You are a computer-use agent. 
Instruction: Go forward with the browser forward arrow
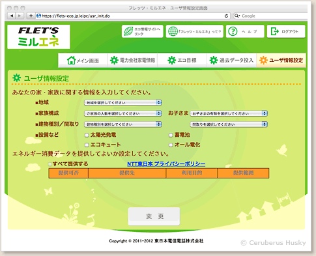tap(20, 16)
